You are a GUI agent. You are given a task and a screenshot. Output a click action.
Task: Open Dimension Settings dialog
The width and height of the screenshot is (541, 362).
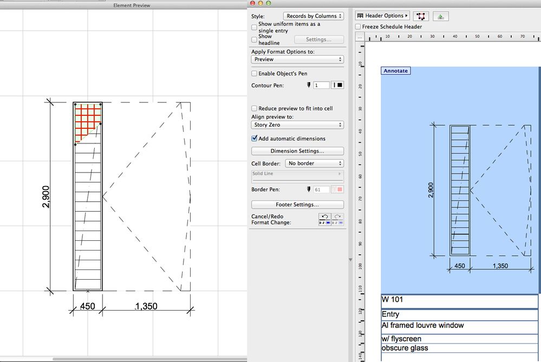[x=297, y=151]
